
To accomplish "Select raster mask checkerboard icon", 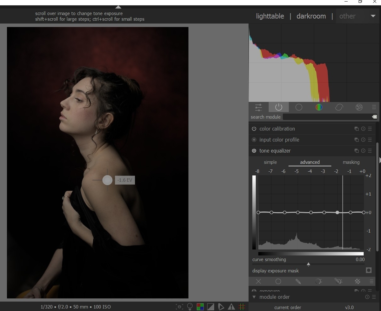I will click(x=358, y=281).
